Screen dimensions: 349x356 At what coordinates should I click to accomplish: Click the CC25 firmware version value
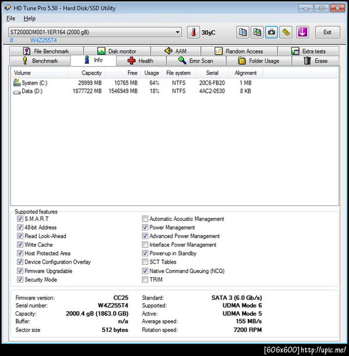[x=121, y=298]
